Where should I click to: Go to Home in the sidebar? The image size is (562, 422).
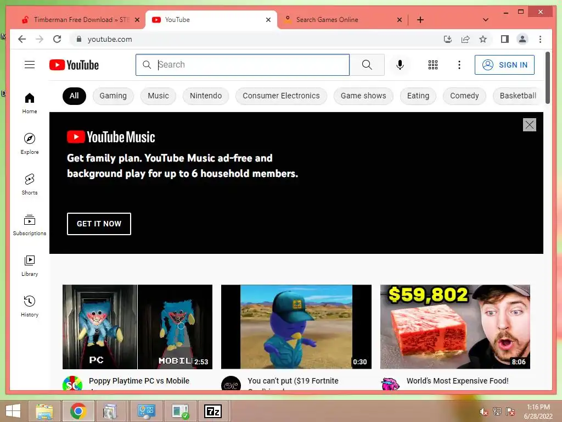tap(30, 103)
